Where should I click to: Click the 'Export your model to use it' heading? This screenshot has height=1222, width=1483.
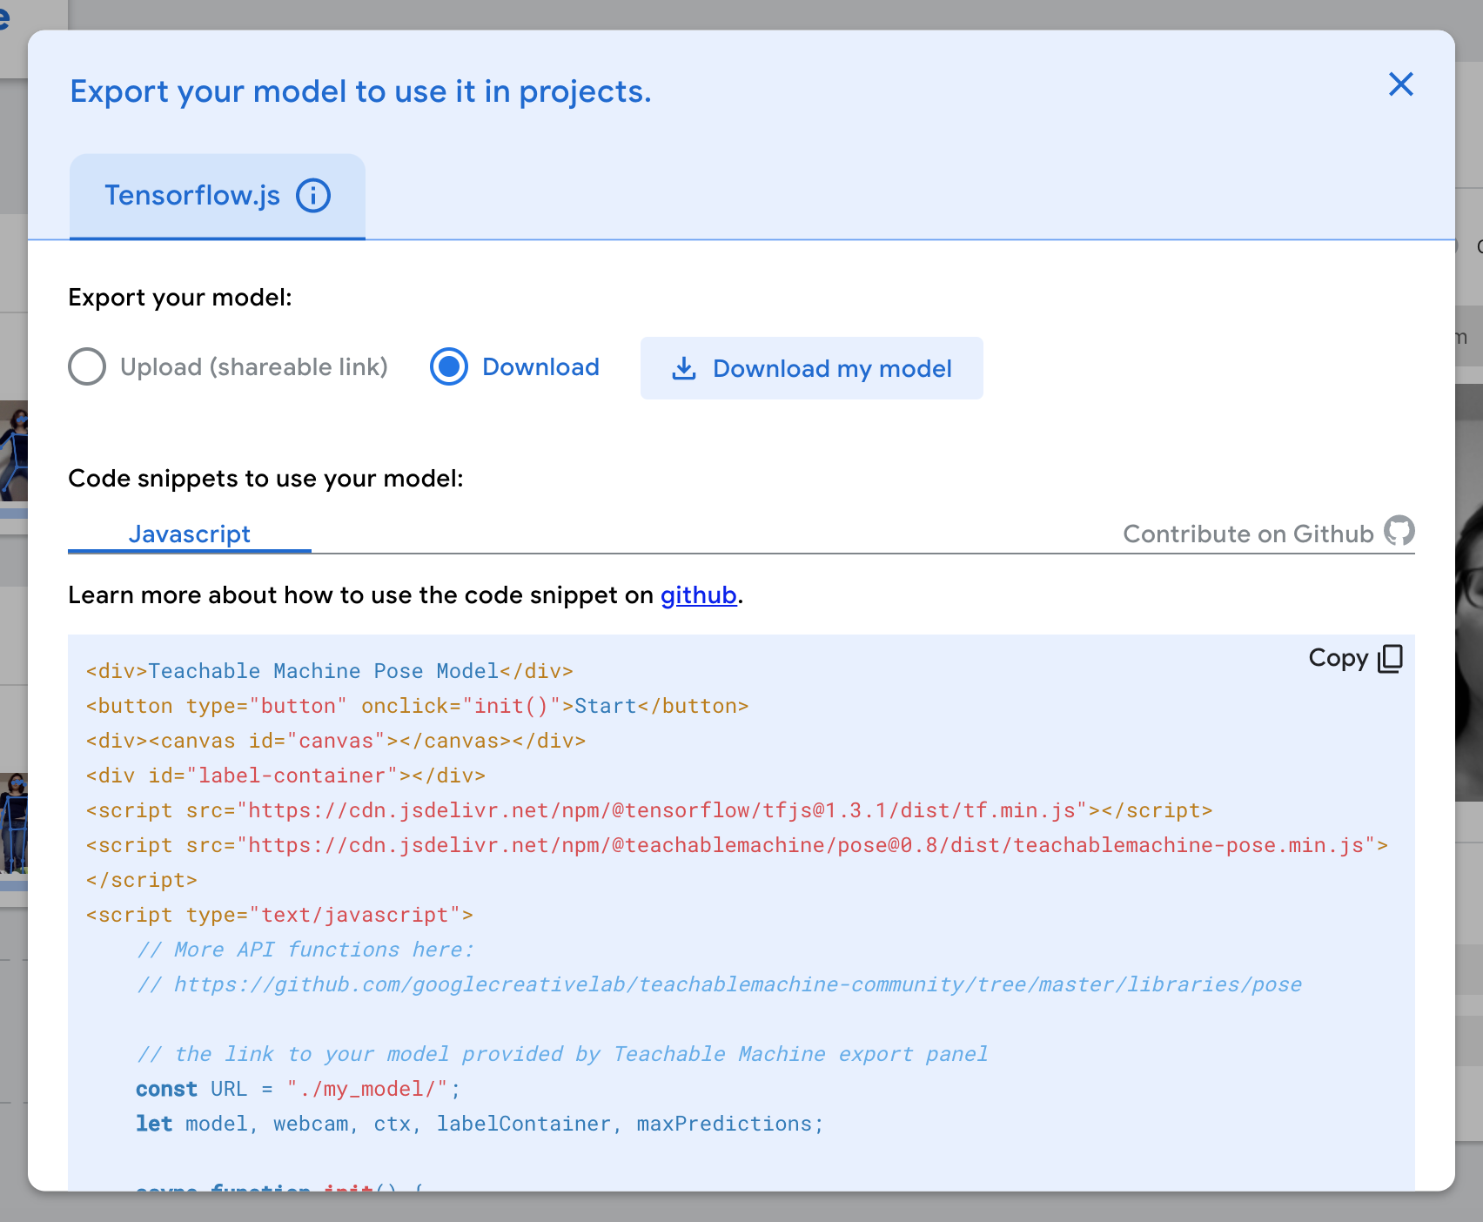click(360, 91)
